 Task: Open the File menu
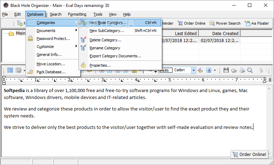coord(5,14)
